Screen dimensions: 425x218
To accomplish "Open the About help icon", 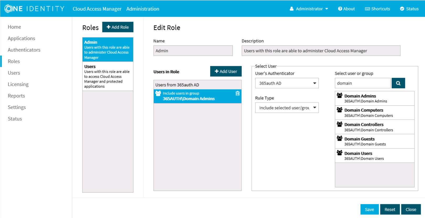I will (x=340, y=9).
